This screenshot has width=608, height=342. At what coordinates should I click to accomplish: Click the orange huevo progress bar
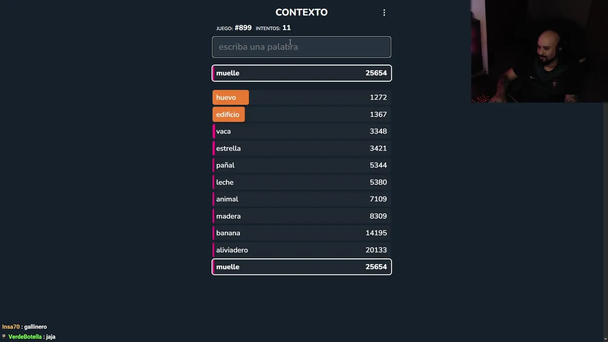230,97
